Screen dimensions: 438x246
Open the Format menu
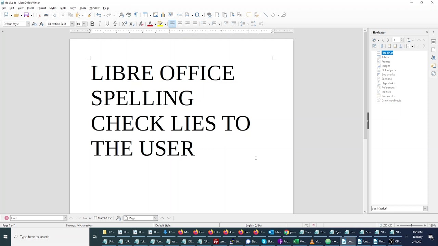[41, 8]
